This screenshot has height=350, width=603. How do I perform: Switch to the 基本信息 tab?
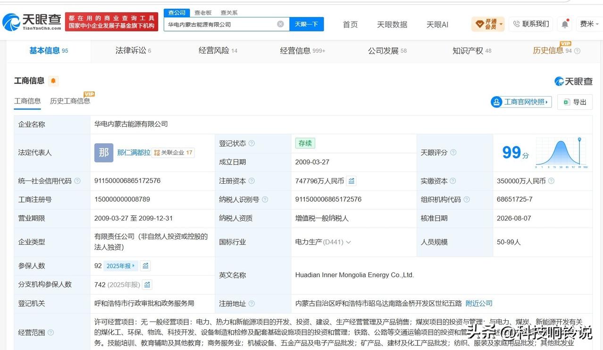(x=49, y=51)
